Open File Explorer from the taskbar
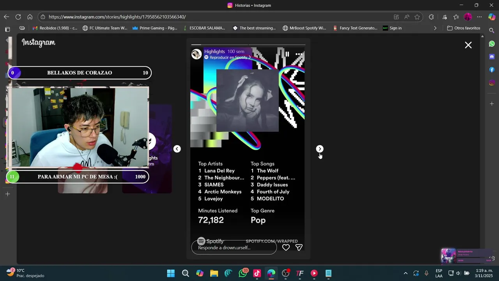Screen dimensions: 499x281 point(214,273)
